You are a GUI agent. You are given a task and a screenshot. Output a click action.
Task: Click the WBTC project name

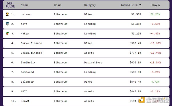tap(24, 91)
